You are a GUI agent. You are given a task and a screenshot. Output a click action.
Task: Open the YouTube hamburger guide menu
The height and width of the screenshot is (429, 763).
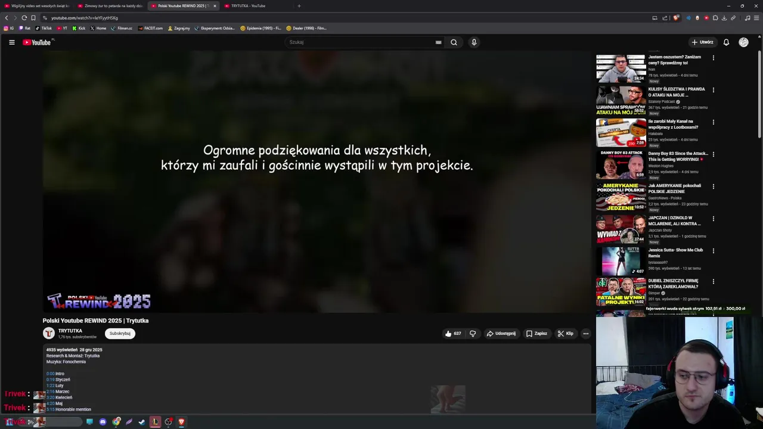click(11, 42)
